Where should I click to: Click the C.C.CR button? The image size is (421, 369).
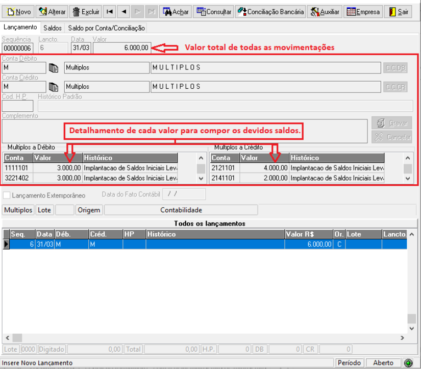coord(395,87)
